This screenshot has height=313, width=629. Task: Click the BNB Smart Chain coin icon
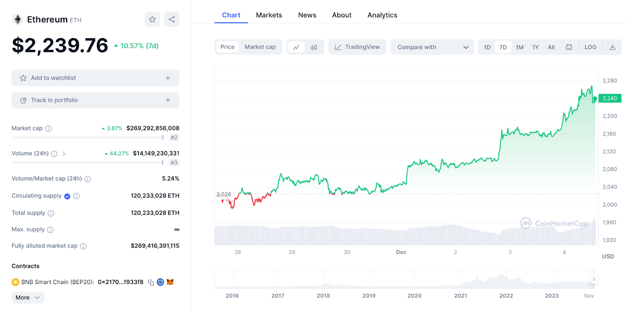pyautogui.click(x=16, y=282)
